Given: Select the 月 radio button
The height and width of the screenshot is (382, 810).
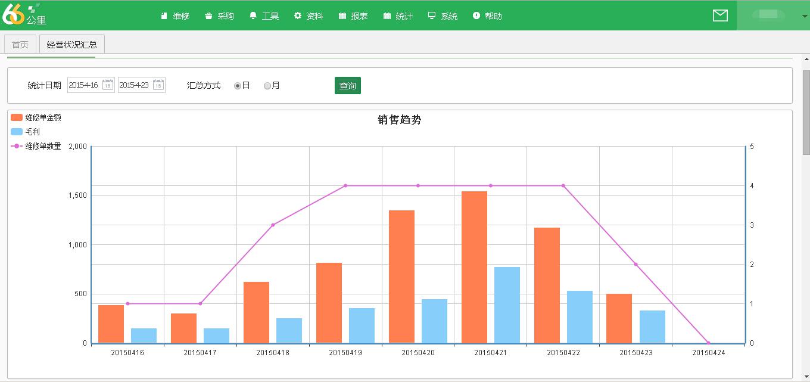Looking at the screenshot, I should [267, 86].
